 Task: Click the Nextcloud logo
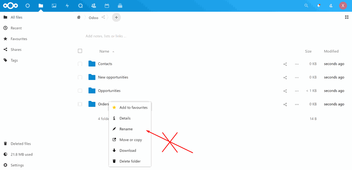10,6
